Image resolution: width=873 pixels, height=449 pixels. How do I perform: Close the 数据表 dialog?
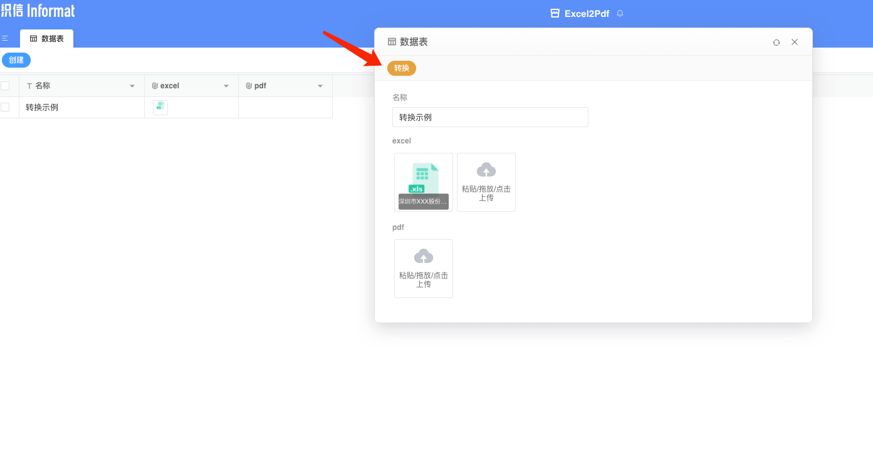click(795, 42)
